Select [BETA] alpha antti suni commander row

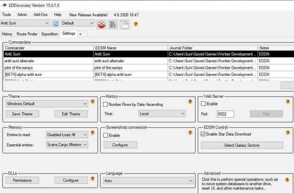click(149, 75)
